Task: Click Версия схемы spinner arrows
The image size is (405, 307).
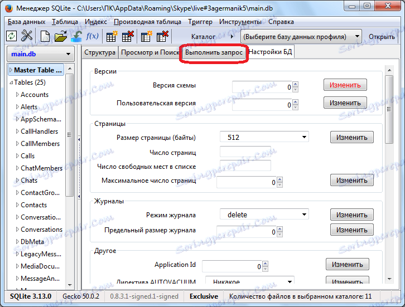Action: pyautogui.click(x=296, y=87)
